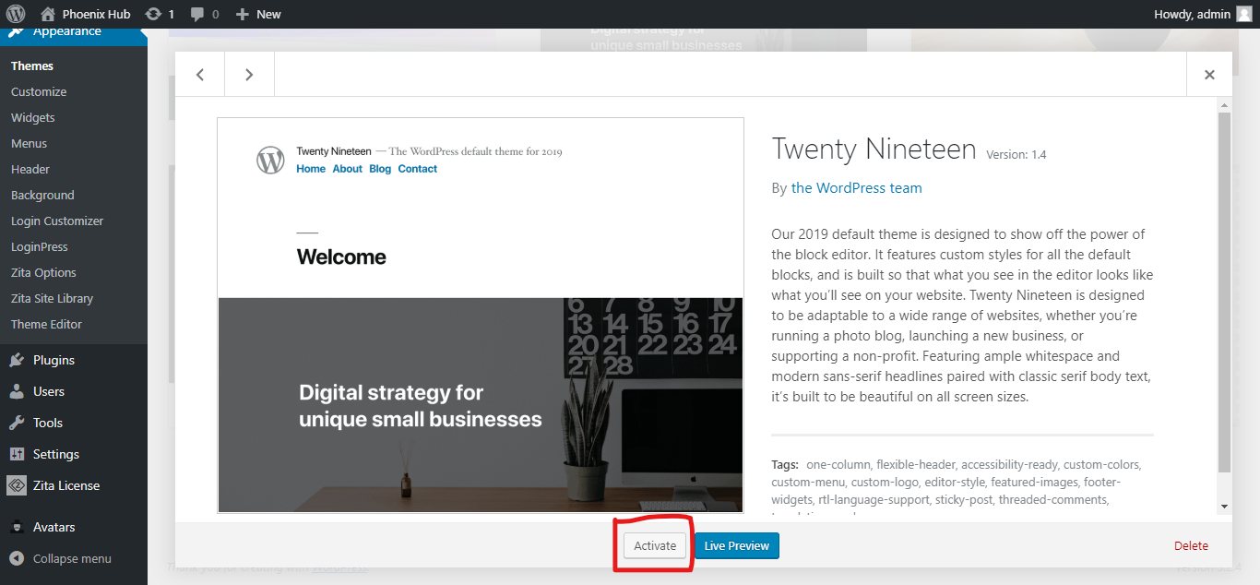Click the theme screenshot preview image

[481, 315]
